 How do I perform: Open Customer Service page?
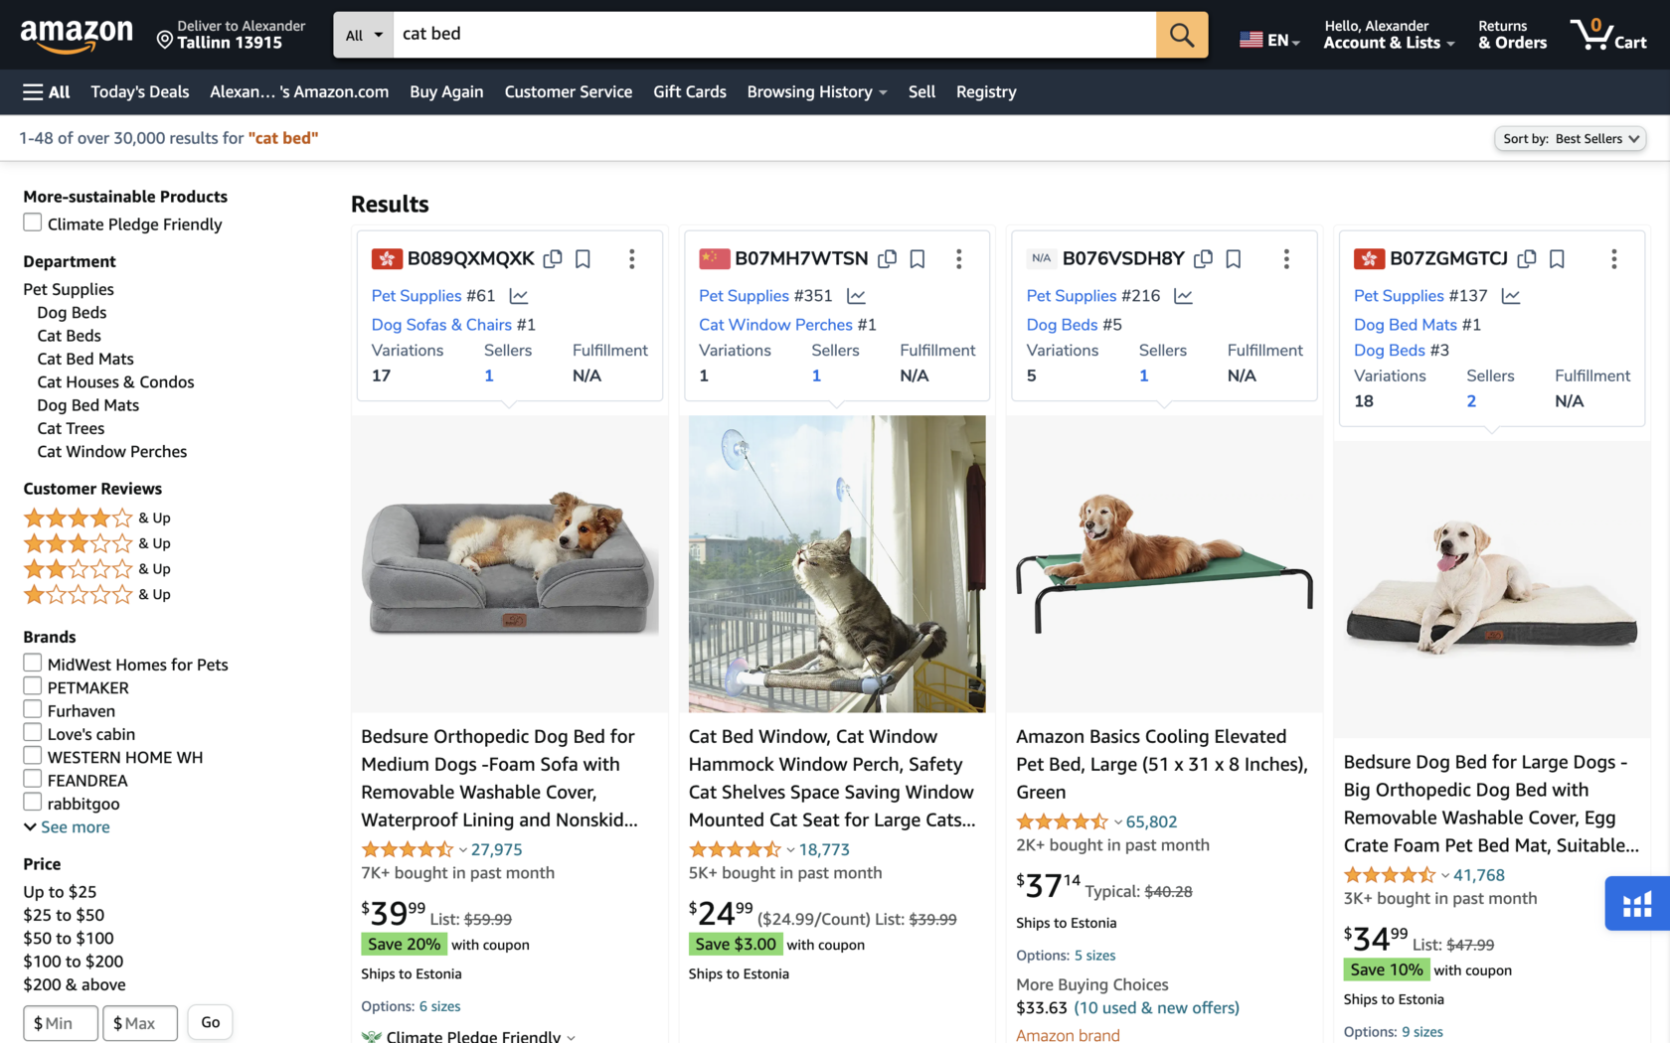point(569,92)
